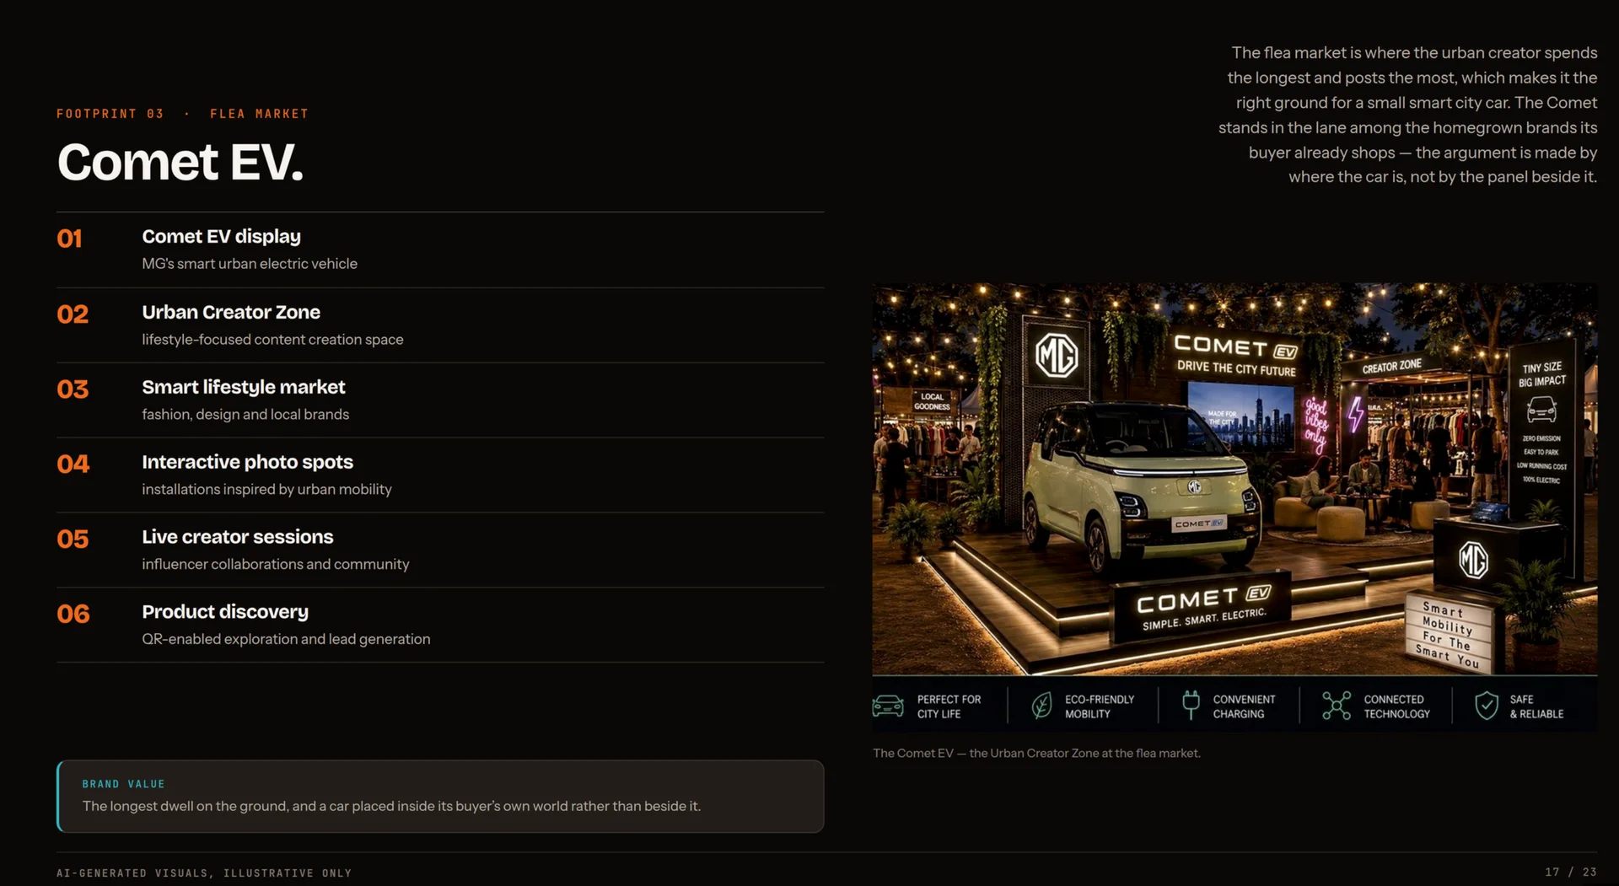The width and height of the screenshot is (1619, 886).
Task: Select the Comet EV booth image
Action: [1234, 506]
